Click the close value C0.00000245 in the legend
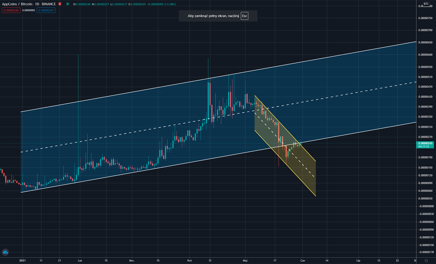This screenshot has width=436, height=264. [x=137, y=4]
